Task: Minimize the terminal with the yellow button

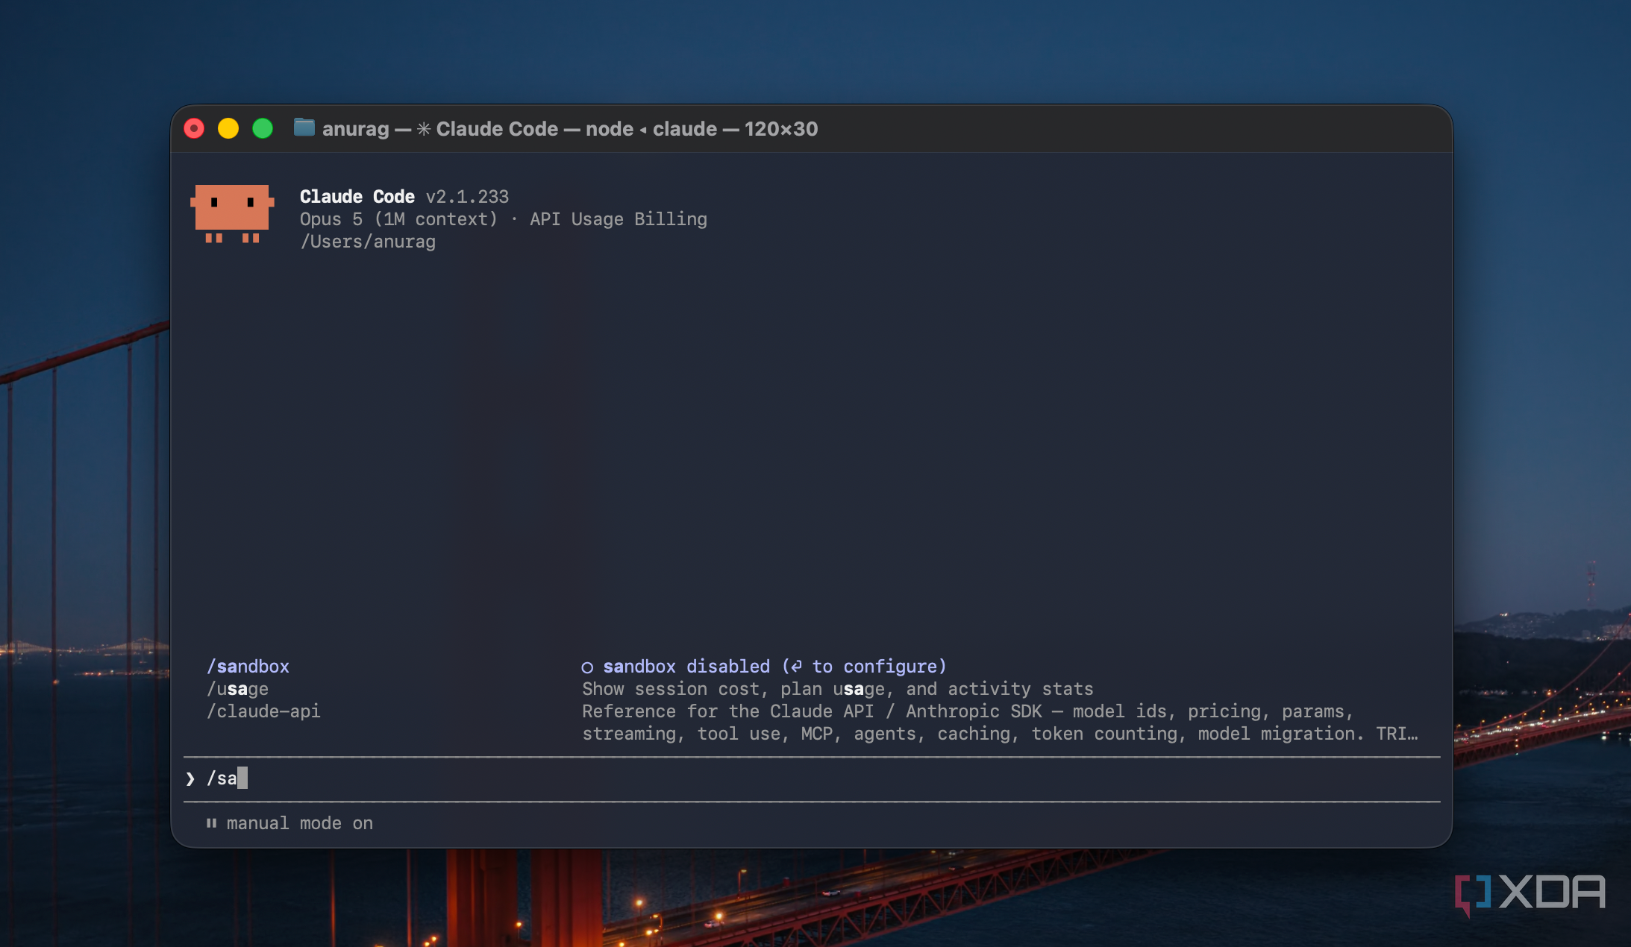Action: [228, 129]
